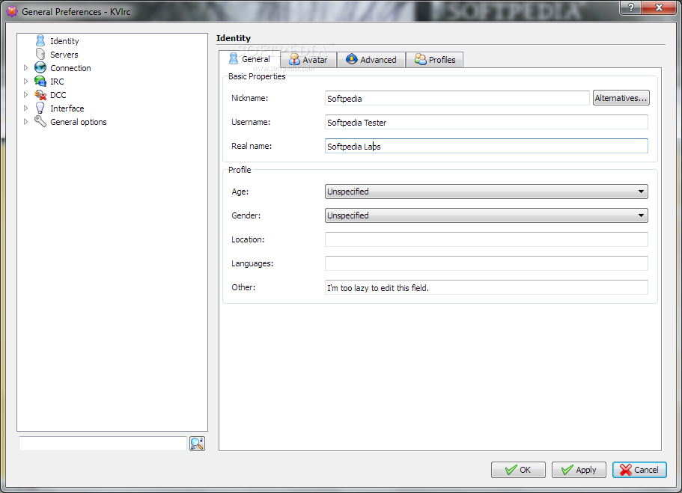
Task: Open the Servers page icon
Action: pos(40,55)
